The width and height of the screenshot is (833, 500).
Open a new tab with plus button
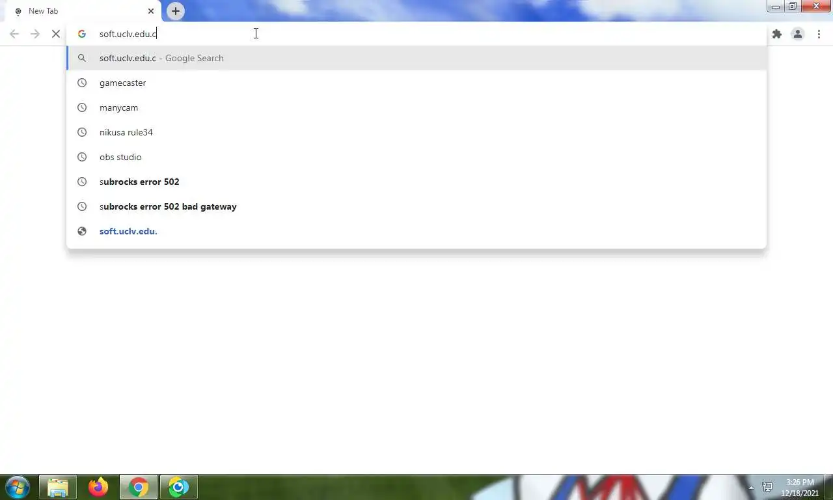pyautogui.click(x=176, y=11)
